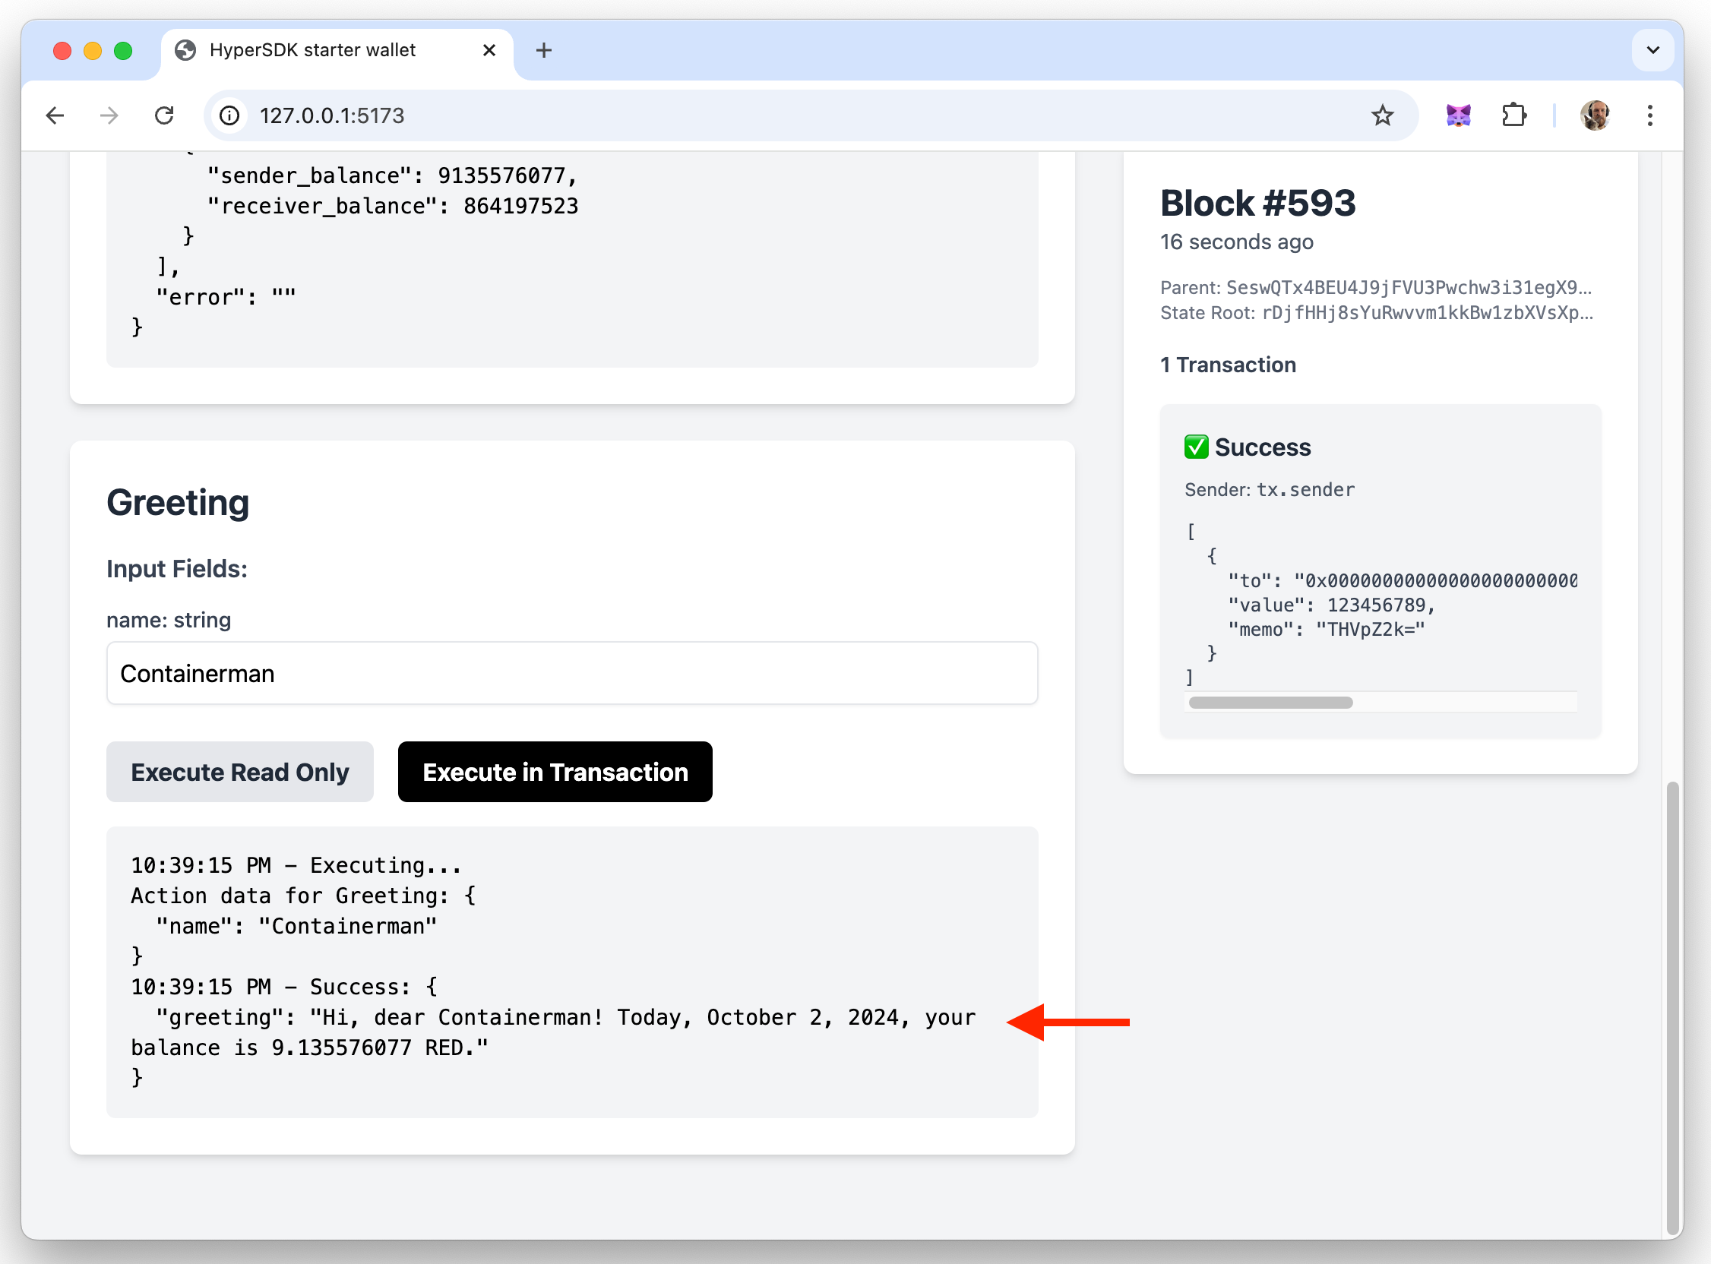1711x1264 pixels.
Task: Bookmark this page with star icon
Action: [1382, 115]
